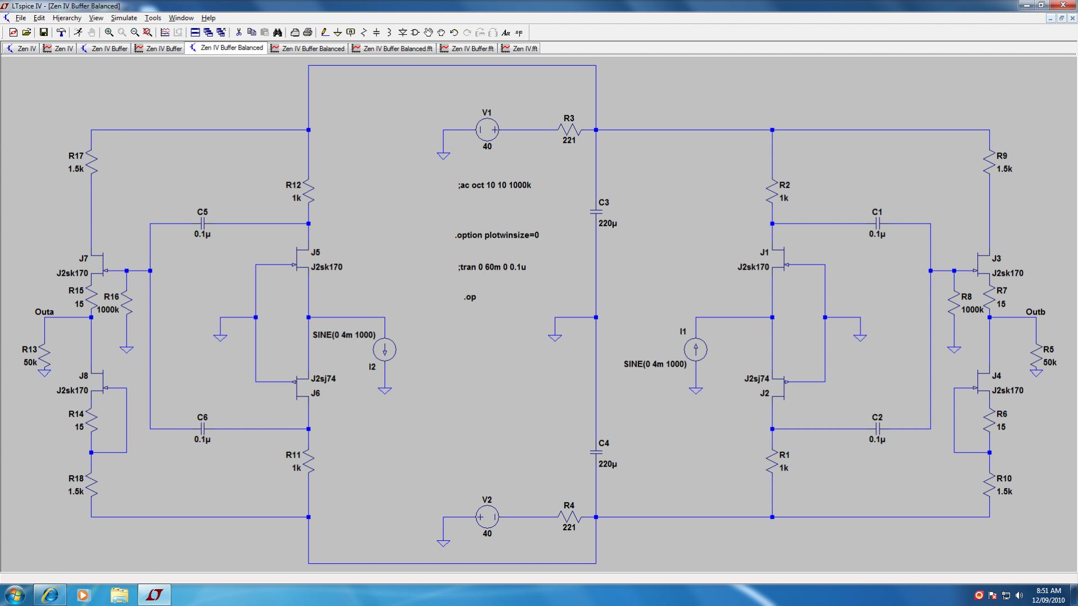Image resolution: width=1078 pixels, height=606 pixels.
Task: Open the View menu
Action: pos(96,18)
